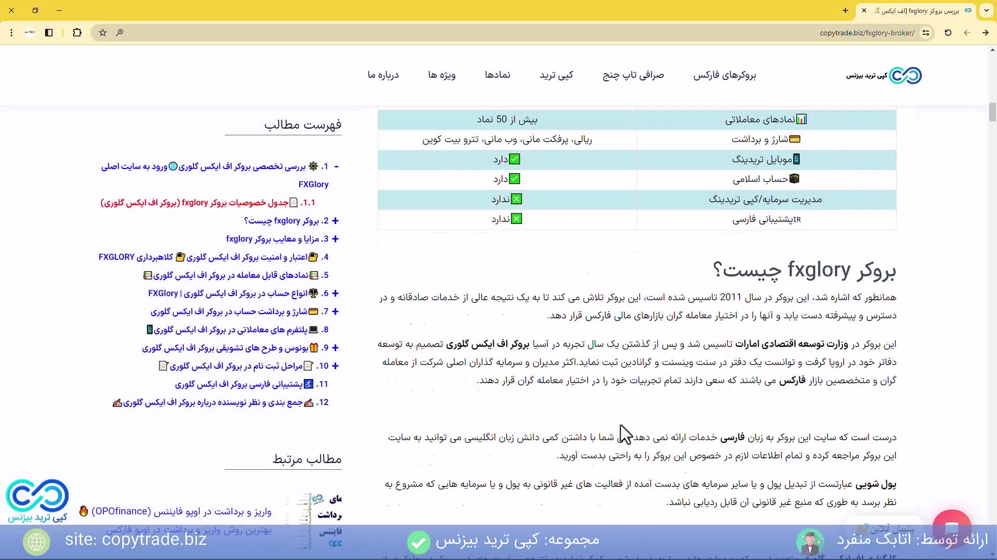Expand TOC item 6 about account types

pos(336,293)
